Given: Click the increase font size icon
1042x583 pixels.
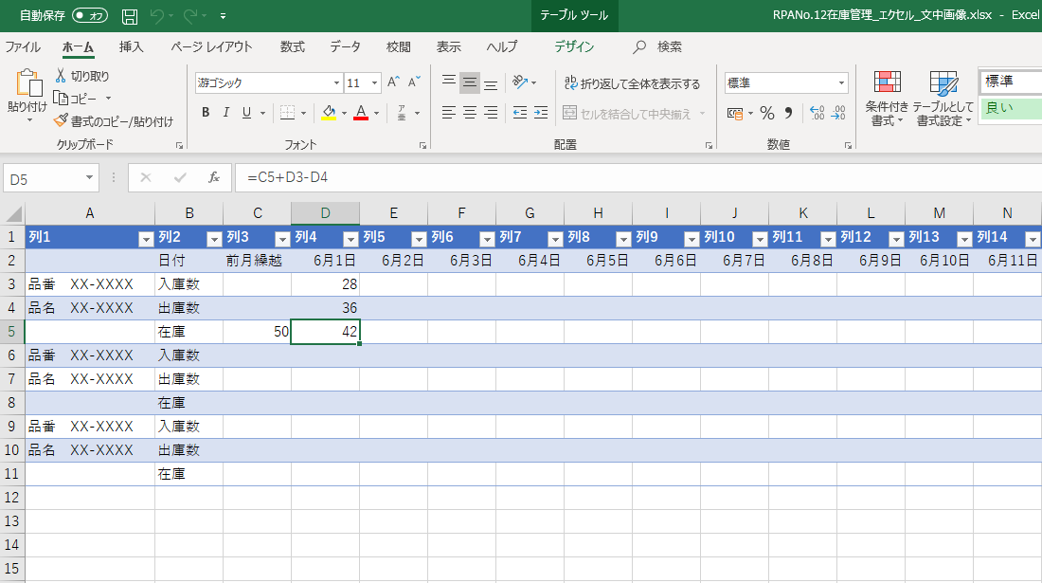Looking at the screenshot, I should [x=393, y=82].
